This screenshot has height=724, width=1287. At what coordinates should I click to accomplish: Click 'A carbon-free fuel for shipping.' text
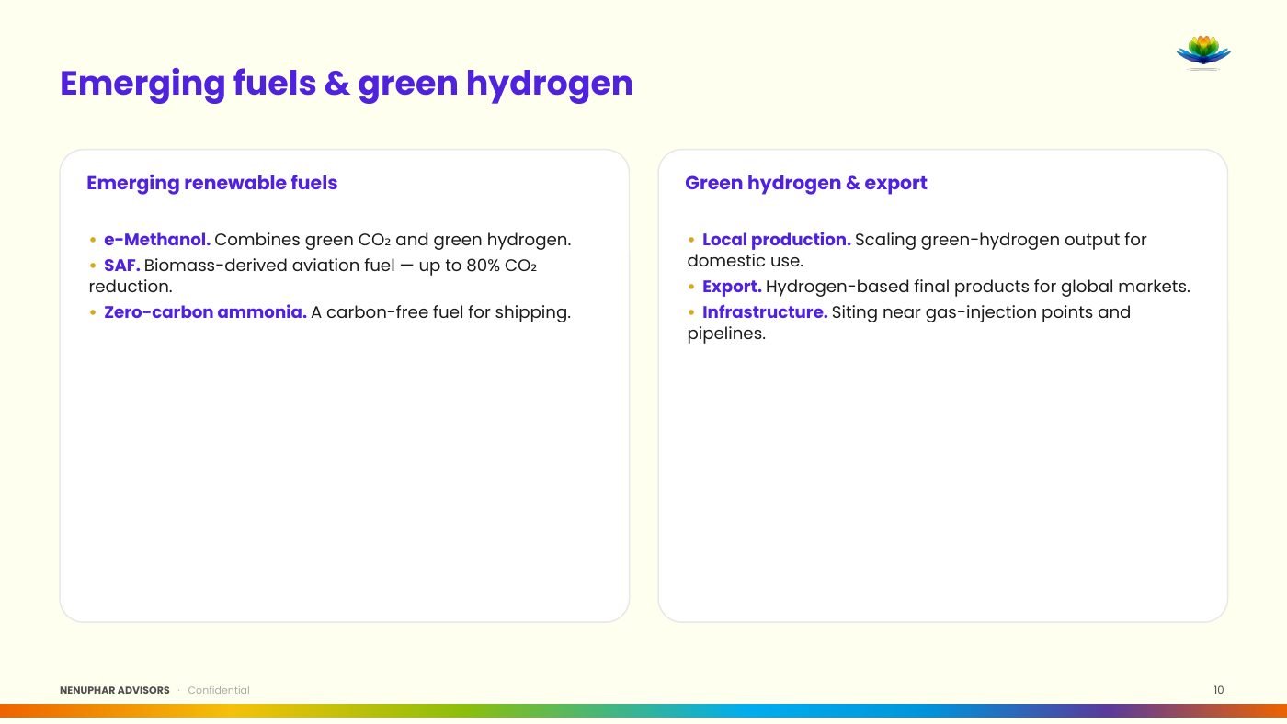440,312
